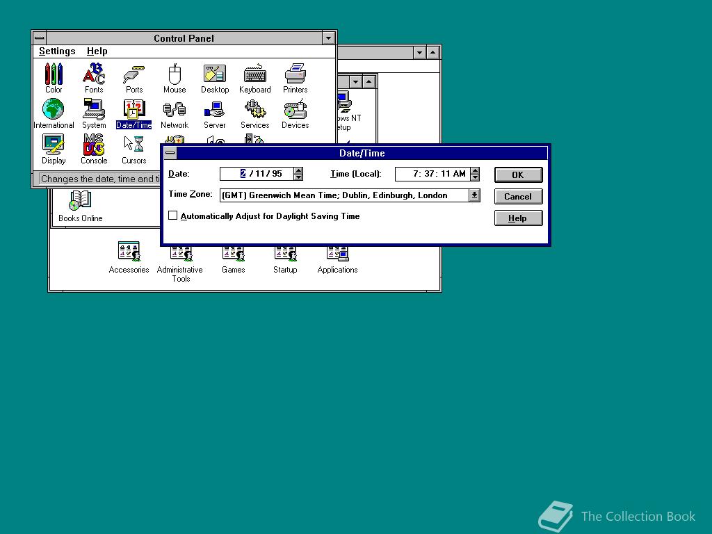Open the Date/Time dialog control menu box

[170, 153]
